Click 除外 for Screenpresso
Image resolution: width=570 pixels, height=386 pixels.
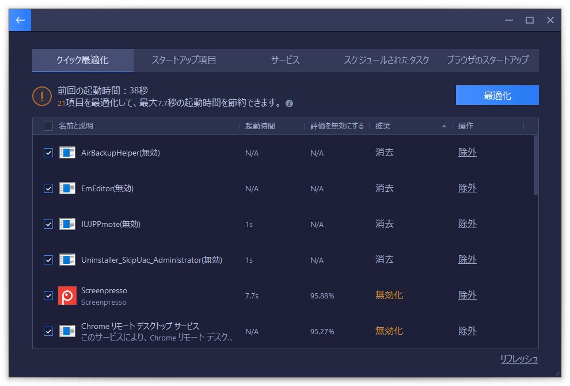click(467, 295)
